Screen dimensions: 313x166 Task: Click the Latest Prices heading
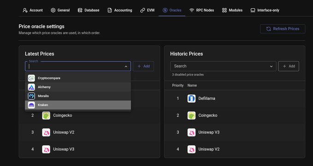pyautogui.click(x=40, y=54)
